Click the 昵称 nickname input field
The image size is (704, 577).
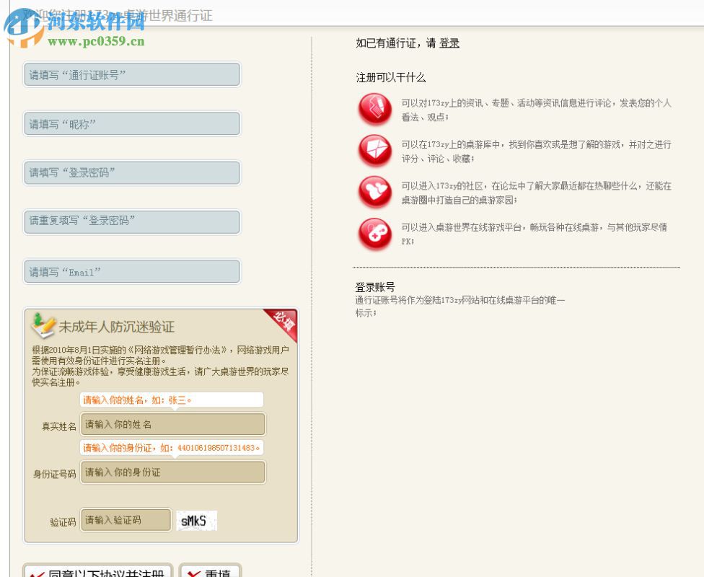131,123
